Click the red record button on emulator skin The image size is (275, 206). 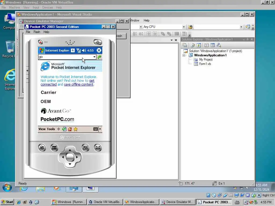click(41, 42)
